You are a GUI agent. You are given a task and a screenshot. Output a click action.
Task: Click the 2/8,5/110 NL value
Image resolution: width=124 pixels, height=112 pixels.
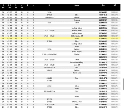(x=49, y=78)
